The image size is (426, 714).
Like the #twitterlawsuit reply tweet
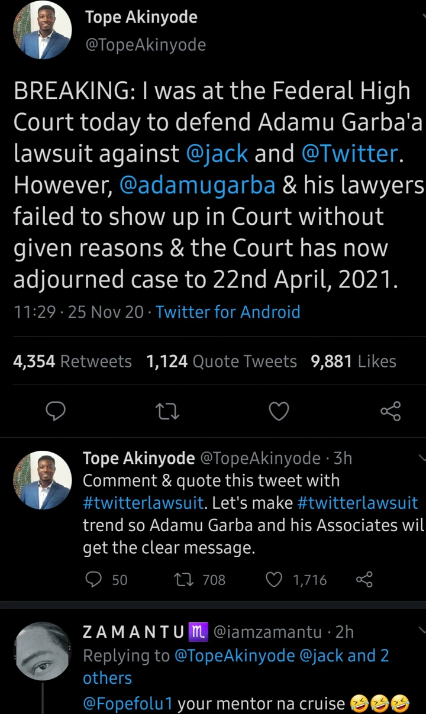point(275,580)
